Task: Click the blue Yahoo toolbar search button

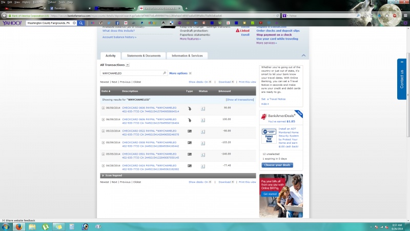Action: [x=81, y=23]
